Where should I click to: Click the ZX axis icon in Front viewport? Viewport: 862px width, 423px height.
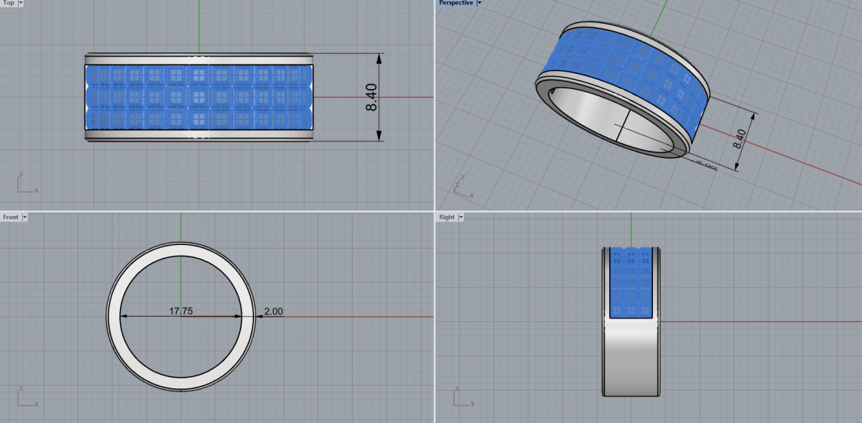[26, 397]
